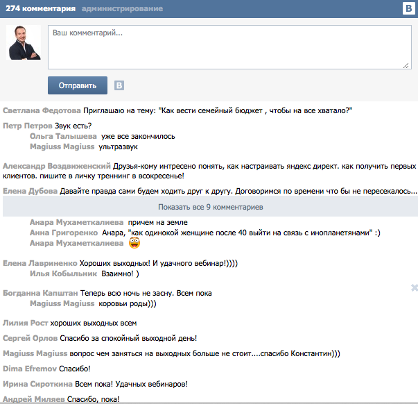Click the text 'Хороших выходных! И удачного вебинар!))))'

point(159,263)
